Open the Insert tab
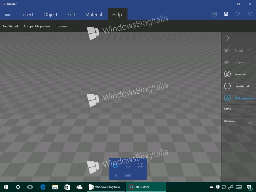Viewport: 256px width, 192px height. [x=27, y=14]
